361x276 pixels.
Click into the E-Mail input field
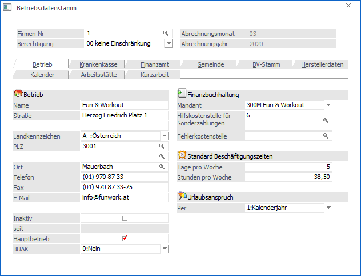tap(124, 198)
